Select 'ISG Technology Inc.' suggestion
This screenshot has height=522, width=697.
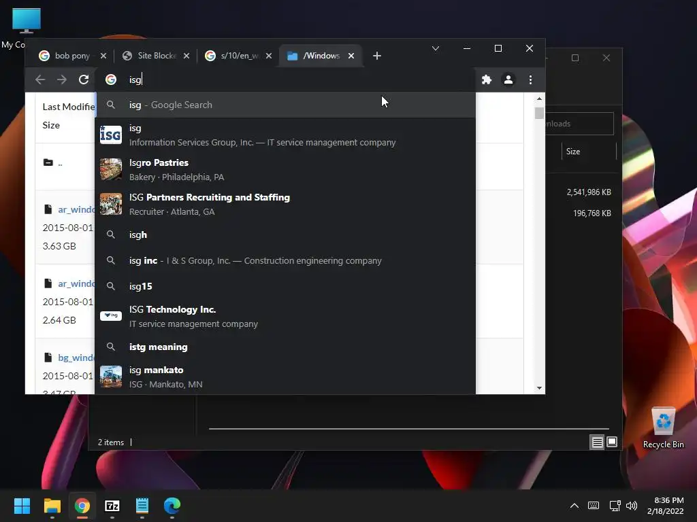(285, 317)
